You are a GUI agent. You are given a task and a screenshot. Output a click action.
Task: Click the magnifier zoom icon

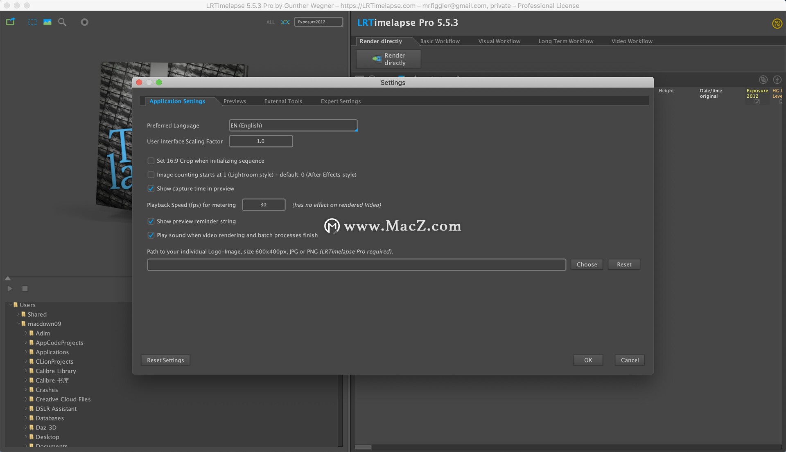click(x=62, y=22)
